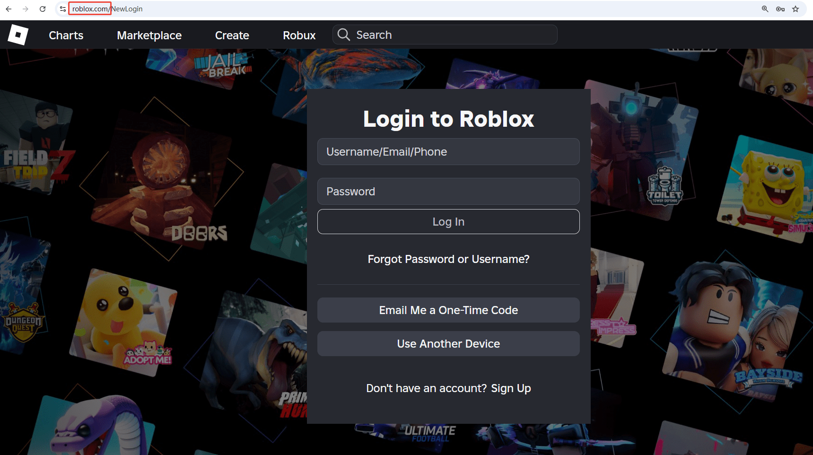
Task: Bookmark this page with star icon
Action: pos(796,9)
